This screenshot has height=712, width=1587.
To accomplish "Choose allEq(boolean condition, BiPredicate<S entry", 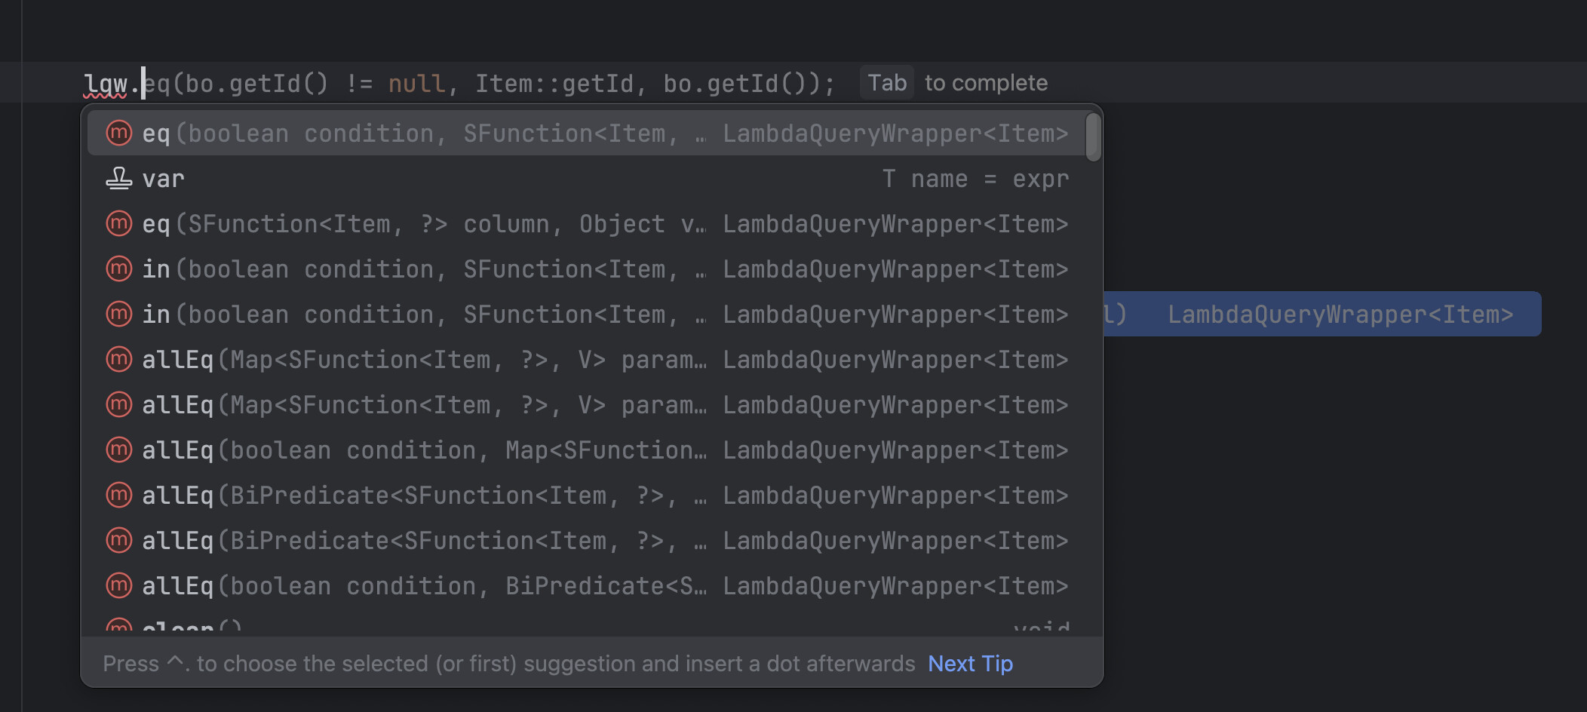I will click(x=586, y=585).
